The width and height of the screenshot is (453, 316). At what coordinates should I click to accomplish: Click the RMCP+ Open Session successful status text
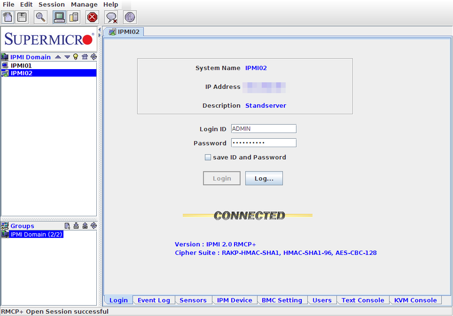click(55, 311)
